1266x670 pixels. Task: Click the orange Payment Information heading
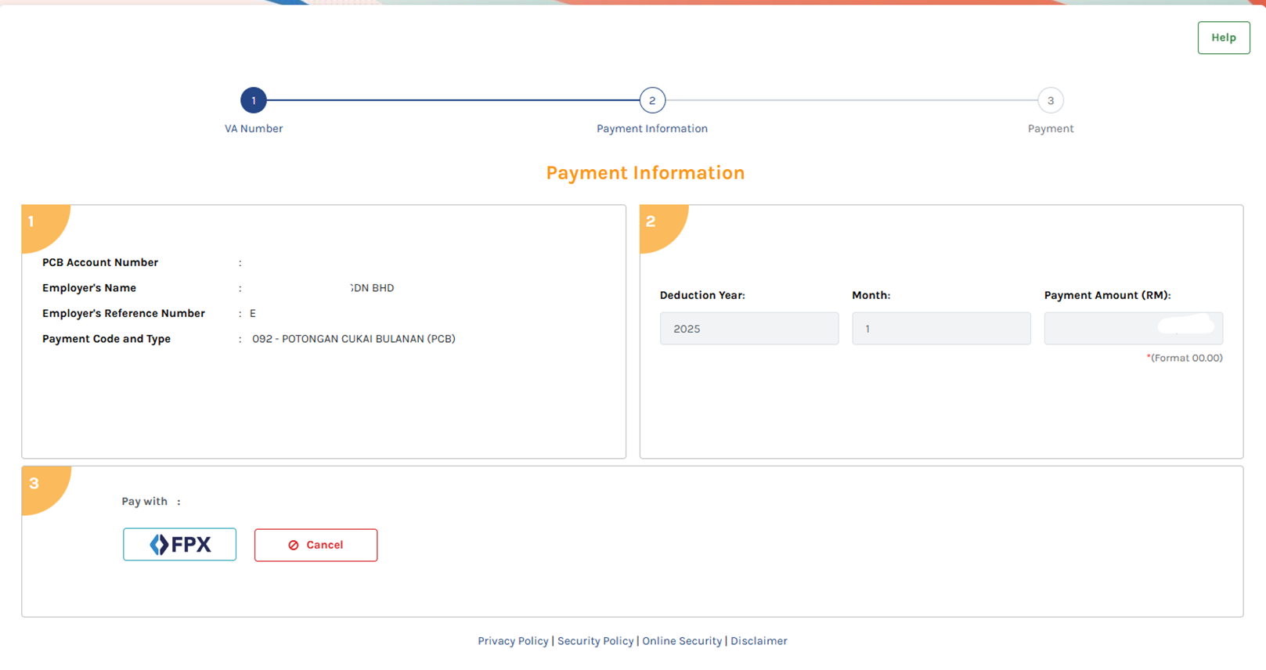pyautogui.click(x=645, y=173)
